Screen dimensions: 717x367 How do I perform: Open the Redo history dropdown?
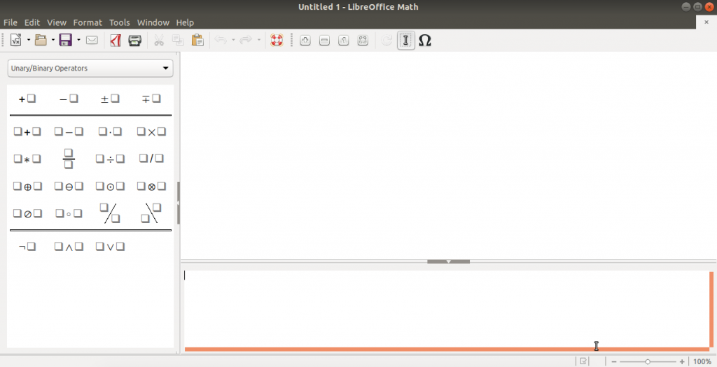click(258, 40)
